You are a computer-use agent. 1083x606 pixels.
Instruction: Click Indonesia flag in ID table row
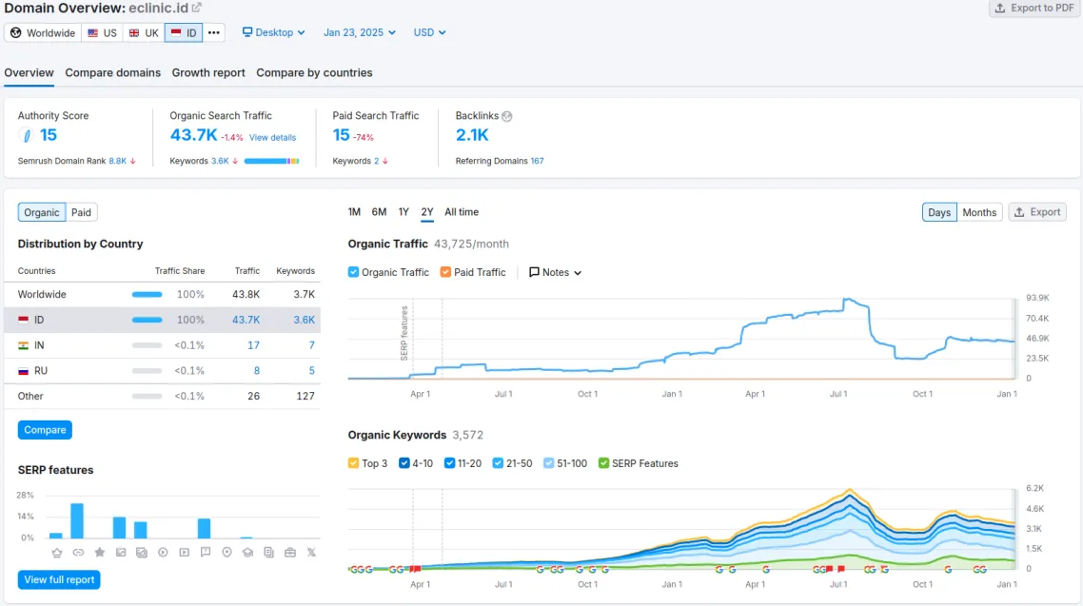(x=24, y=320)
